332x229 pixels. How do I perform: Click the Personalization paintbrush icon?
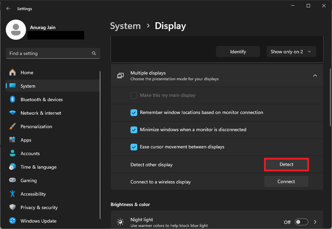(x=13, y=126)
